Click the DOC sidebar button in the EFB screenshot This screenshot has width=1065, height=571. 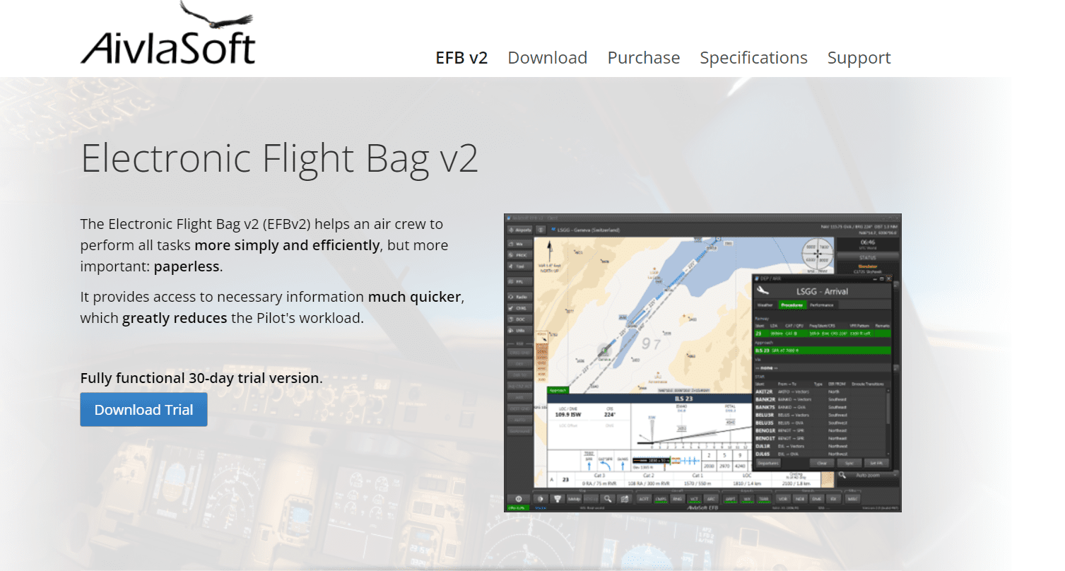pyautogui.click(x=519, y=319)
